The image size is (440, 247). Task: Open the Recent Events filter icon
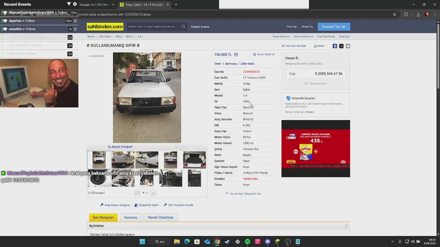(69, 4)
